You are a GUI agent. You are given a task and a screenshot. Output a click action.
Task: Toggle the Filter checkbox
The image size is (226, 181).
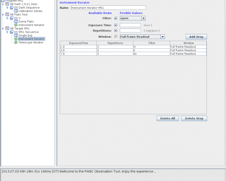click(x=116, y=18)
